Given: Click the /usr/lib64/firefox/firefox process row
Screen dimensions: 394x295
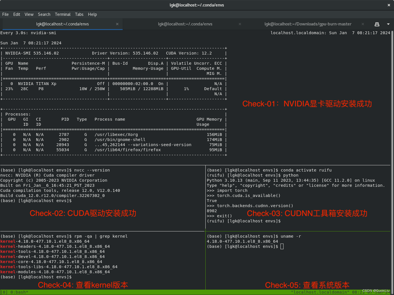Looking at the screenshot, I should (x=114, y=150).
